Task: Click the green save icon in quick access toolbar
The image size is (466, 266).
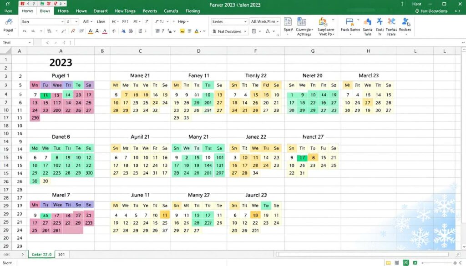Action: click(x=42, y=4)
